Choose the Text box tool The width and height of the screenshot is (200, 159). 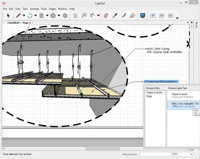[75, 16]
